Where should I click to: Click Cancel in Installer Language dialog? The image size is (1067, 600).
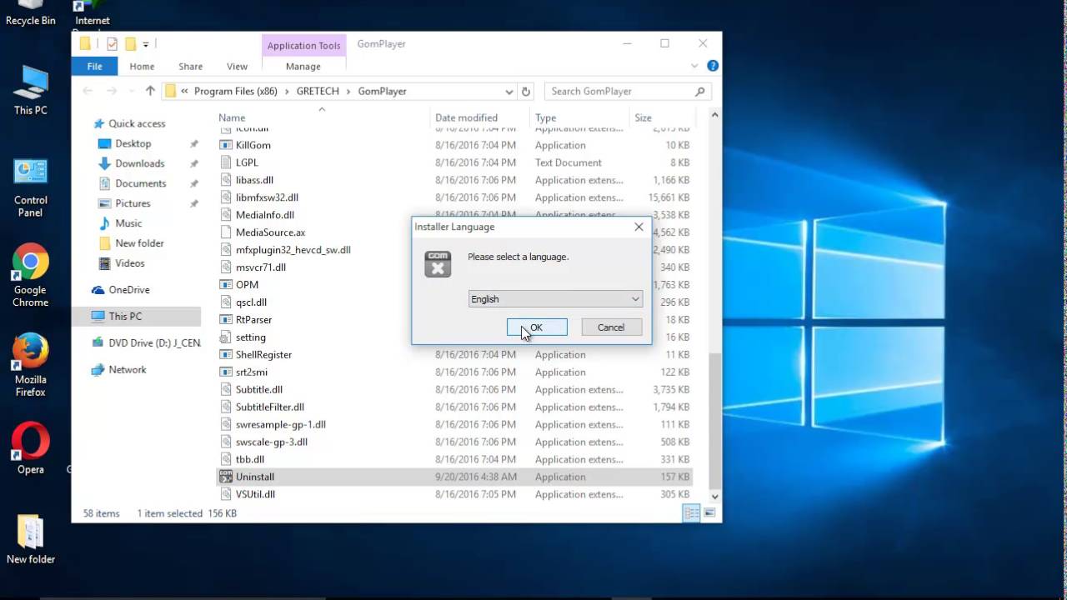(611, 327)
